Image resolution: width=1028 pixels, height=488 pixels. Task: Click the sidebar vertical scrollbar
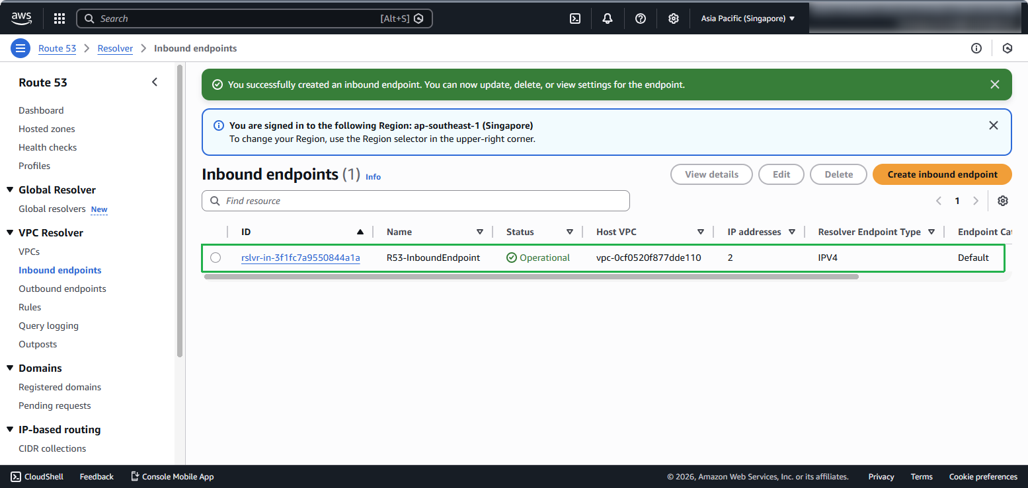pyautogui.click(x=180, y=211)
